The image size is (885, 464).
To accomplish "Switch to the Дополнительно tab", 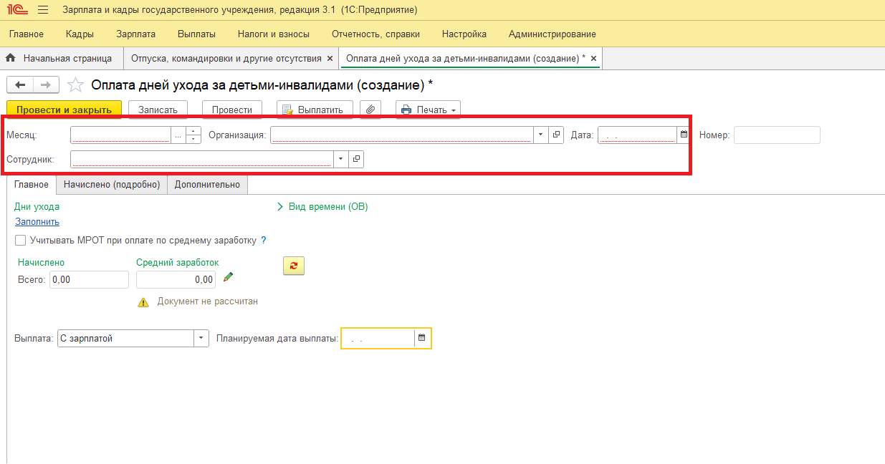I will (x=207, y=184).
